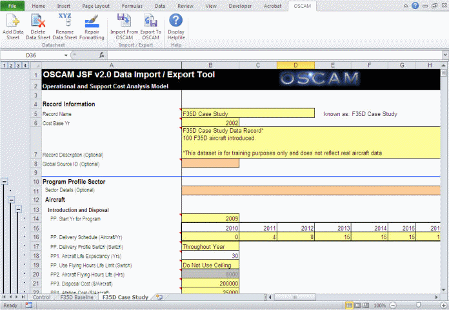The width and height of the screenshot is (449, 310).
Task: Click the horizontal scrollbar thumb
Action: click(x=295, y=297)
